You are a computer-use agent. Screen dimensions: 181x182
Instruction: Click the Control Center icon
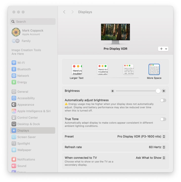click(14, 118)
